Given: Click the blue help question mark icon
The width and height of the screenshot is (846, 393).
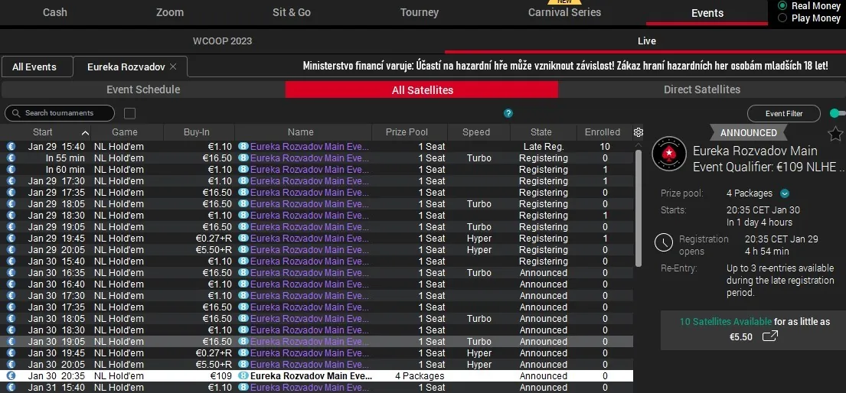Looking at the screenshot, I should coord(508,113).
